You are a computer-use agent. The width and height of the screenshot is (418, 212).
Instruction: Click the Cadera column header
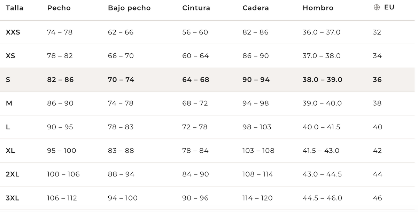[x=256, y=8]
